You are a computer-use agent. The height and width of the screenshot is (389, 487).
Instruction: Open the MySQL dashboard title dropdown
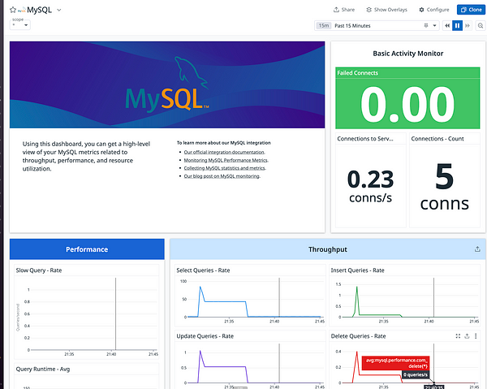point(59,10)
